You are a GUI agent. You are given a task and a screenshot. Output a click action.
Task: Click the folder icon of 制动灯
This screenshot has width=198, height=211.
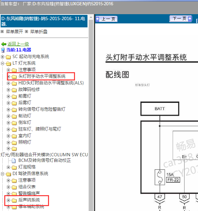click(x=14, y=116)
